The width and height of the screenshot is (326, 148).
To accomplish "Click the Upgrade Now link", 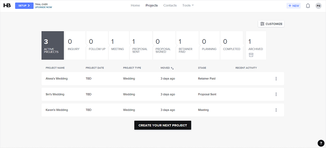I will point(43,7).
